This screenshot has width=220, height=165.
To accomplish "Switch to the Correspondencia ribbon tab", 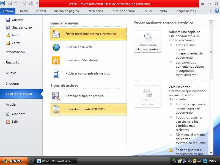I will (x=123, y=11).
